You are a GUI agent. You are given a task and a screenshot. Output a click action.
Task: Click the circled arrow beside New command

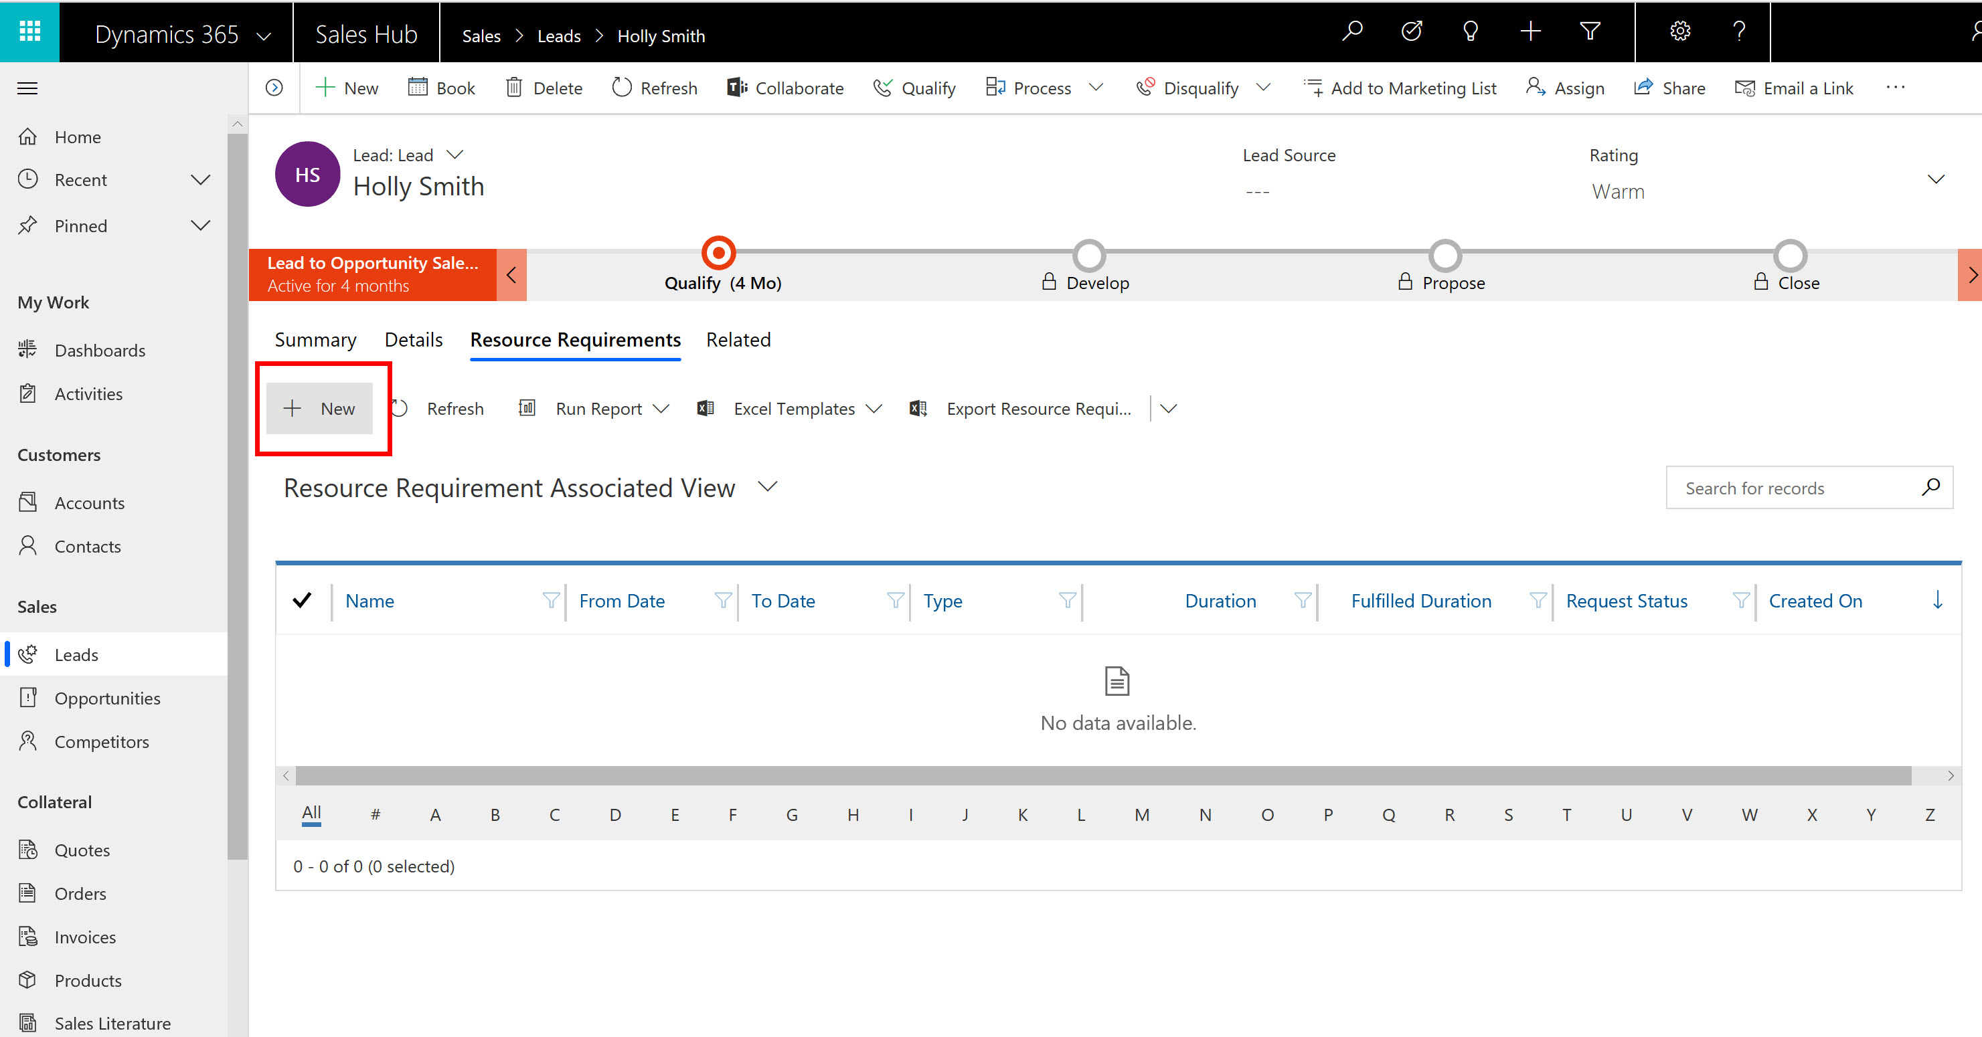pos(274,88)
